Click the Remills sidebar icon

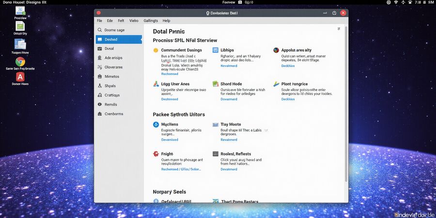(x=99, y=104)
